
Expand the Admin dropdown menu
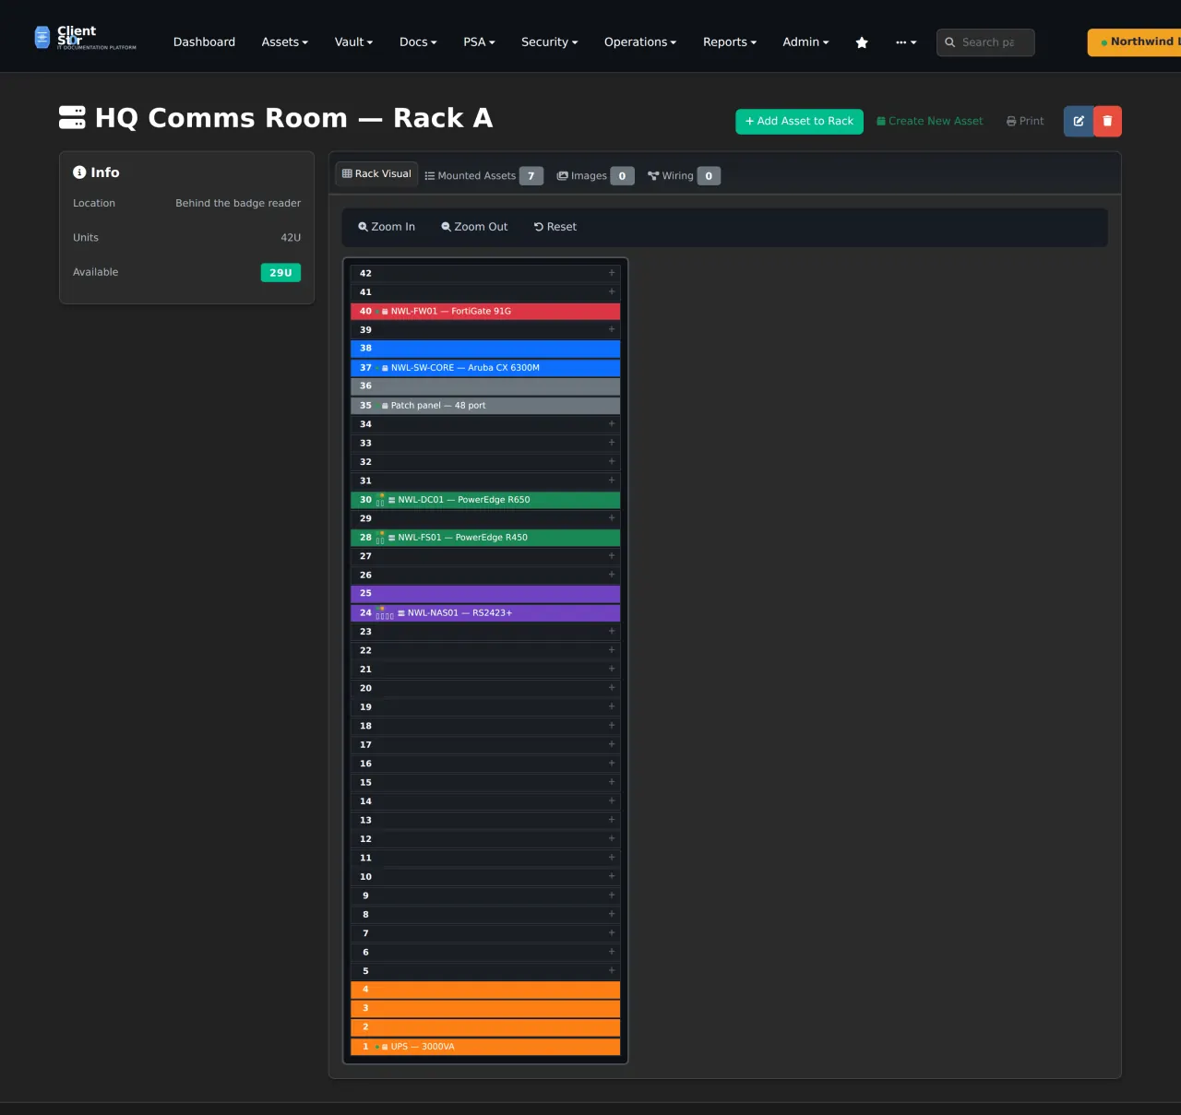805,42
